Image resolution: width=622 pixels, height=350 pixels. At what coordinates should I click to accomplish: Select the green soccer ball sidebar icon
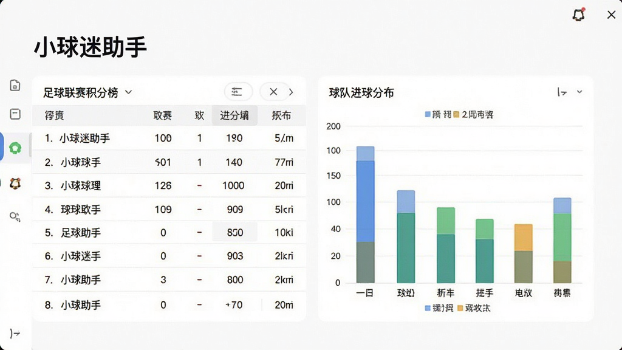click(x=15, y=148)
